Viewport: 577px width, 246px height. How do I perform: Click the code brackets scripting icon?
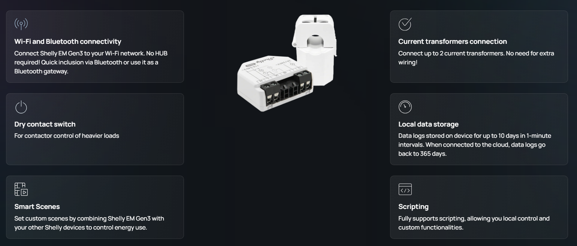pyautogui.click(x=405, y=189)
